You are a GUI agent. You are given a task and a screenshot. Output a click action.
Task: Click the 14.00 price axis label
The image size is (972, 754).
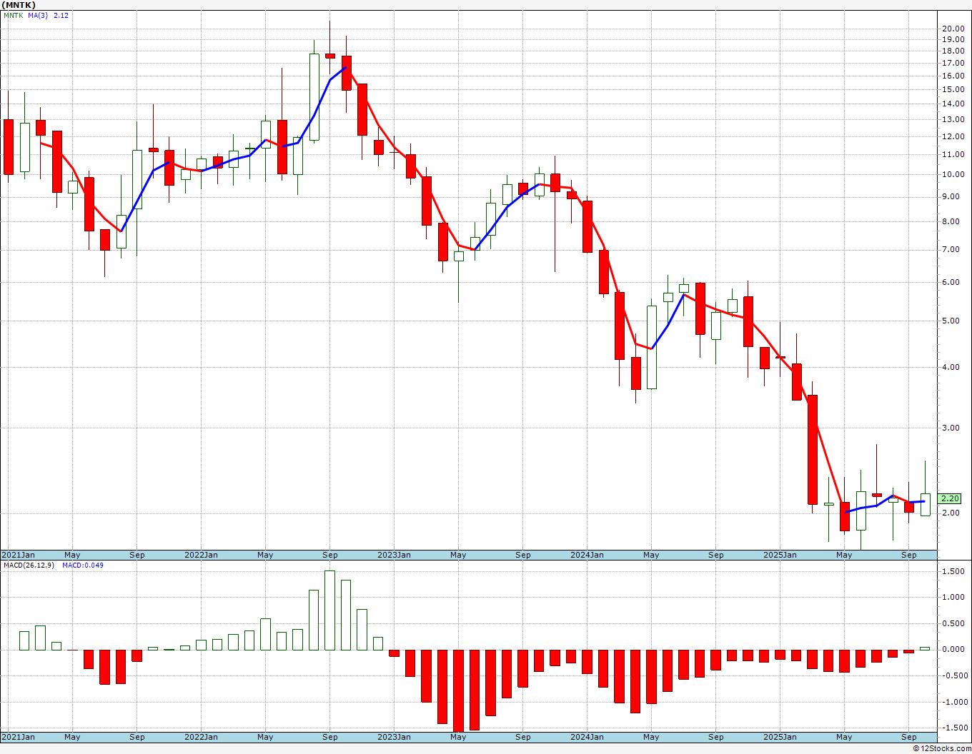click(953, 104)
